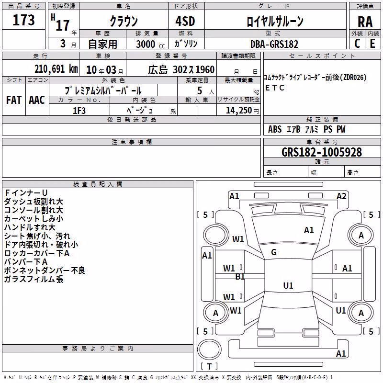
Task: Click the registration number 広島 302ス1960
Action: 181,70
